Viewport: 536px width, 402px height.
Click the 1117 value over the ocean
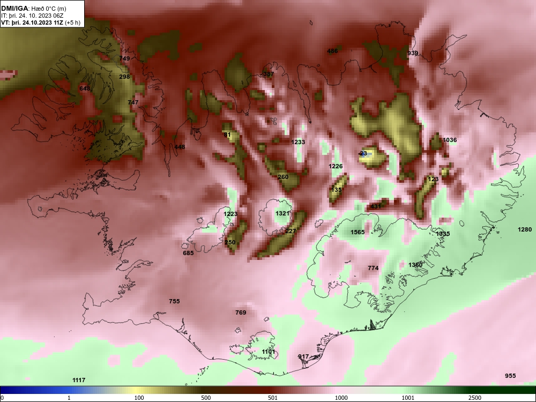click(x=79, y=380)
